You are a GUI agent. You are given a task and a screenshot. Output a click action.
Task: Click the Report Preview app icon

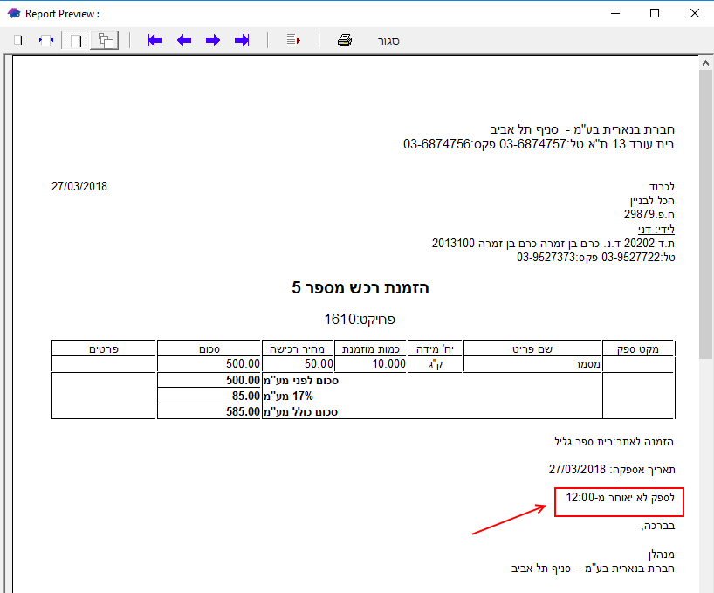click(x=14, y=14)
